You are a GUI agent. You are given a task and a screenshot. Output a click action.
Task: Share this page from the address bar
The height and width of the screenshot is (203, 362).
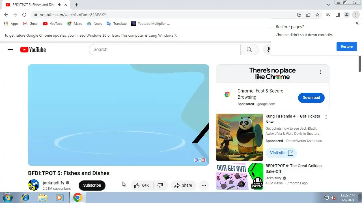click(x=308, y=15)
